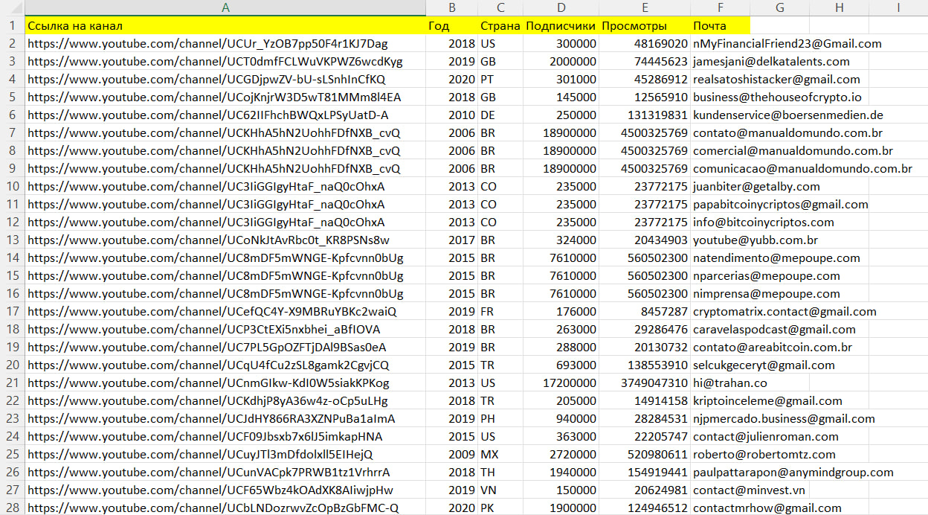
Task: Select column D header
Action: pos(561,7)
